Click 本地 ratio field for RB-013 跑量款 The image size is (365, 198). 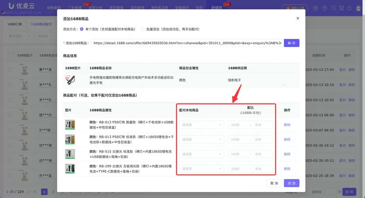(x=262, y=125)
